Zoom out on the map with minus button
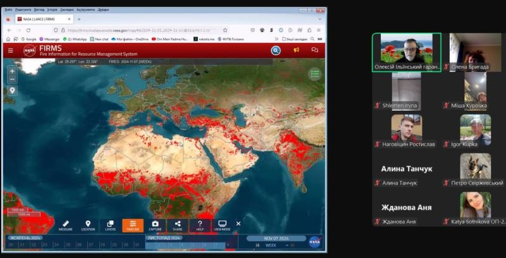 pyautogui.click(x=12, y=79)
